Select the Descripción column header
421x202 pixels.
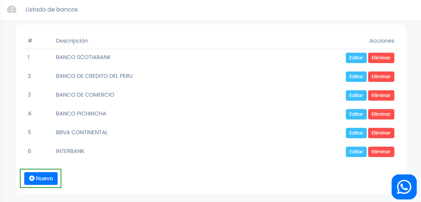(x=72, y=41)
